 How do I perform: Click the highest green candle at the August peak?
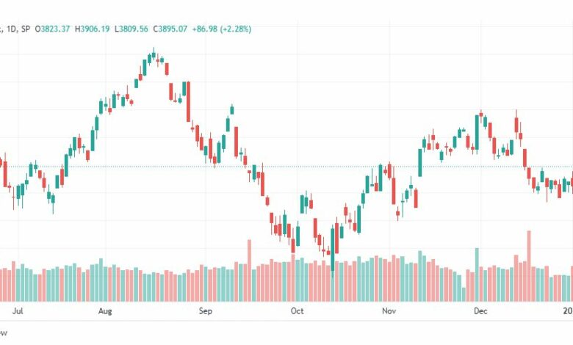pyautogui.click(x=154, y=56)
